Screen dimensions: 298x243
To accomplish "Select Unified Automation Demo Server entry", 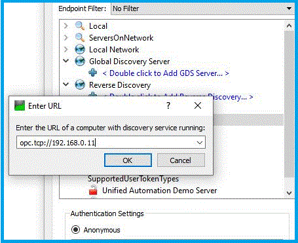I will (x=159, y=191).
